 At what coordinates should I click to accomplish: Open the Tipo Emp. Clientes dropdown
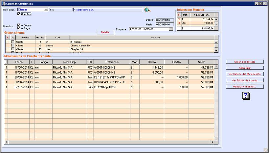[x=46, y=10]
